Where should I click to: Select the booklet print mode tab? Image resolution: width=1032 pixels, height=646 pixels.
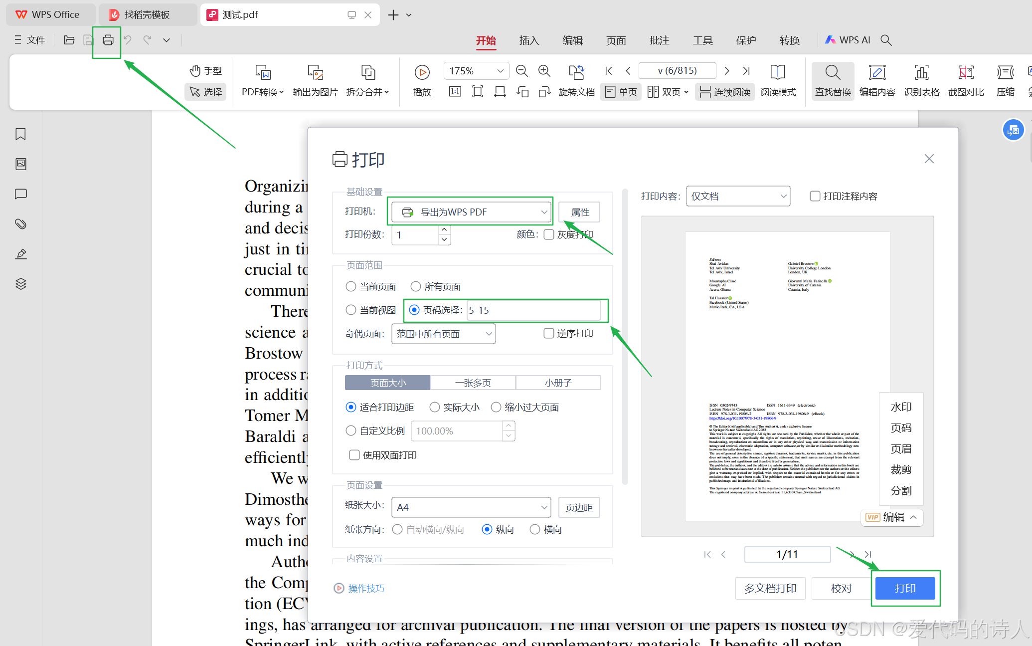(558, 383)
